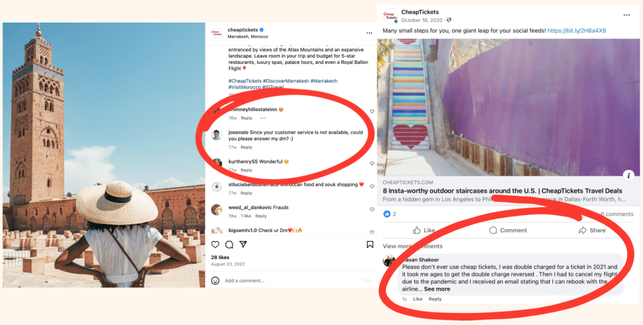Click Add a comment input field
643x325 pixels.
tap(292, 281)
